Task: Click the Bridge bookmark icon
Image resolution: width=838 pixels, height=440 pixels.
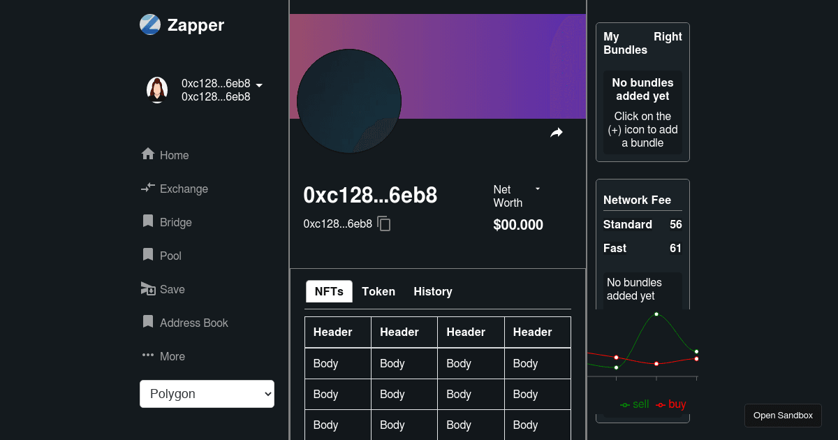Action: (147, 221)
